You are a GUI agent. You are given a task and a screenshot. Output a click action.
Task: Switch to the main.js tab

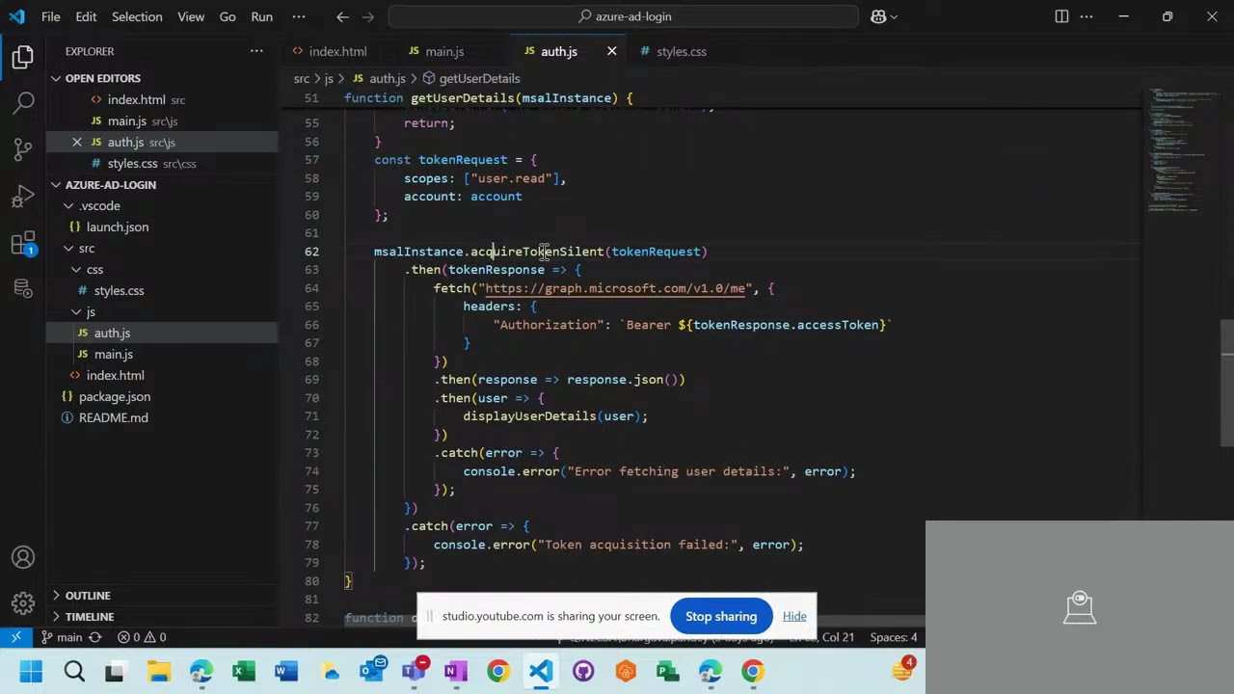444,51
